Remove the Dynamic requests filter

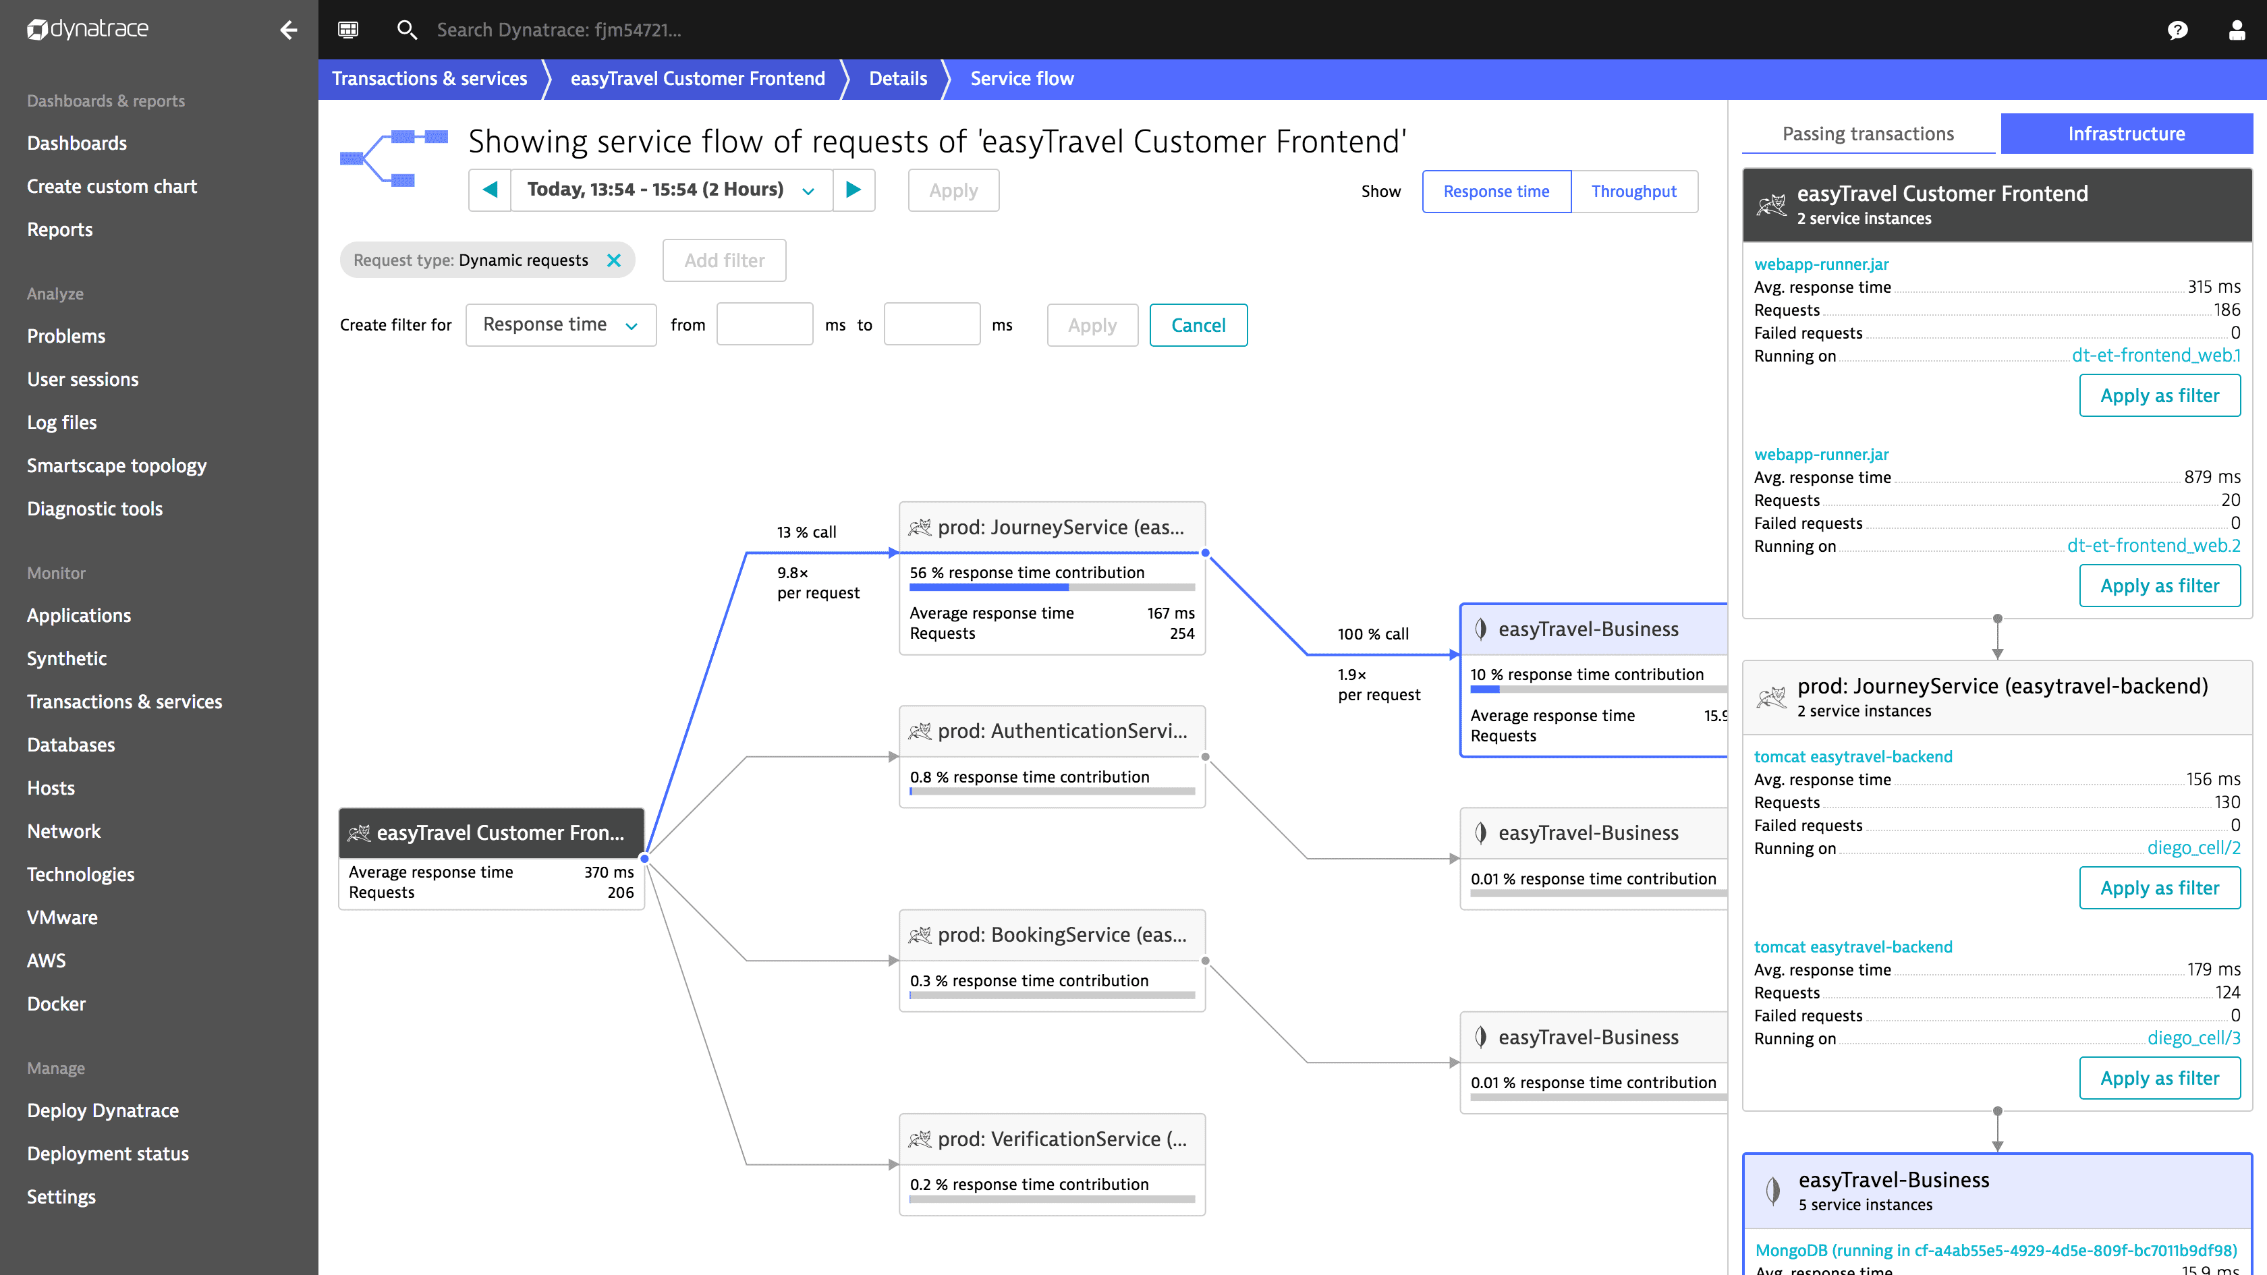pyautogui.click(x=613, y=260)
